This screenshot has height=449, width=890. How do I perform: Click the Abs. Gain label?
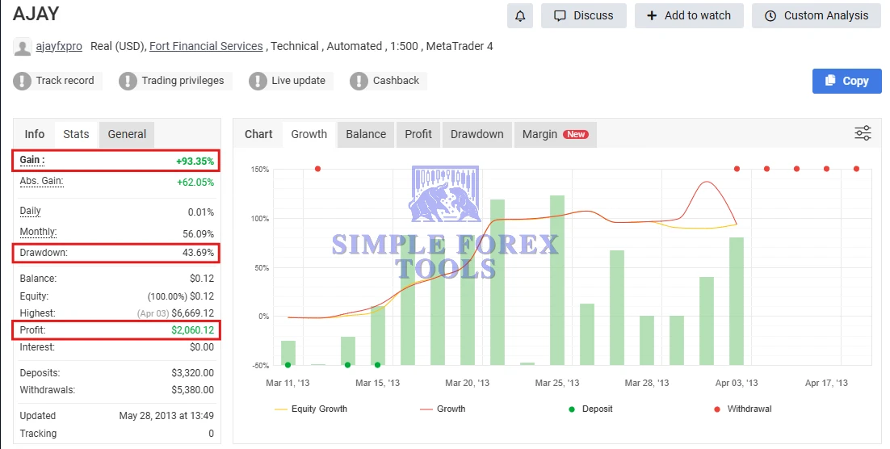coord(41,181)
